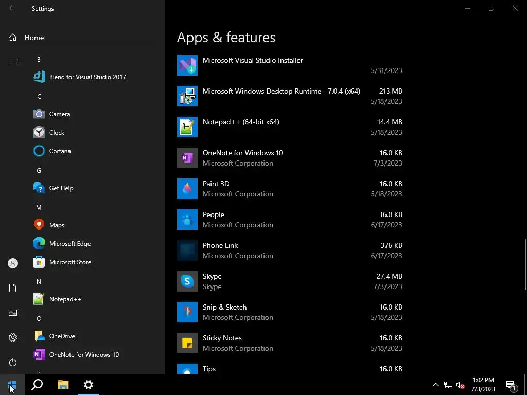Open the muted volume tray icon
Viewport: 527px width, 395px height.
460,385
